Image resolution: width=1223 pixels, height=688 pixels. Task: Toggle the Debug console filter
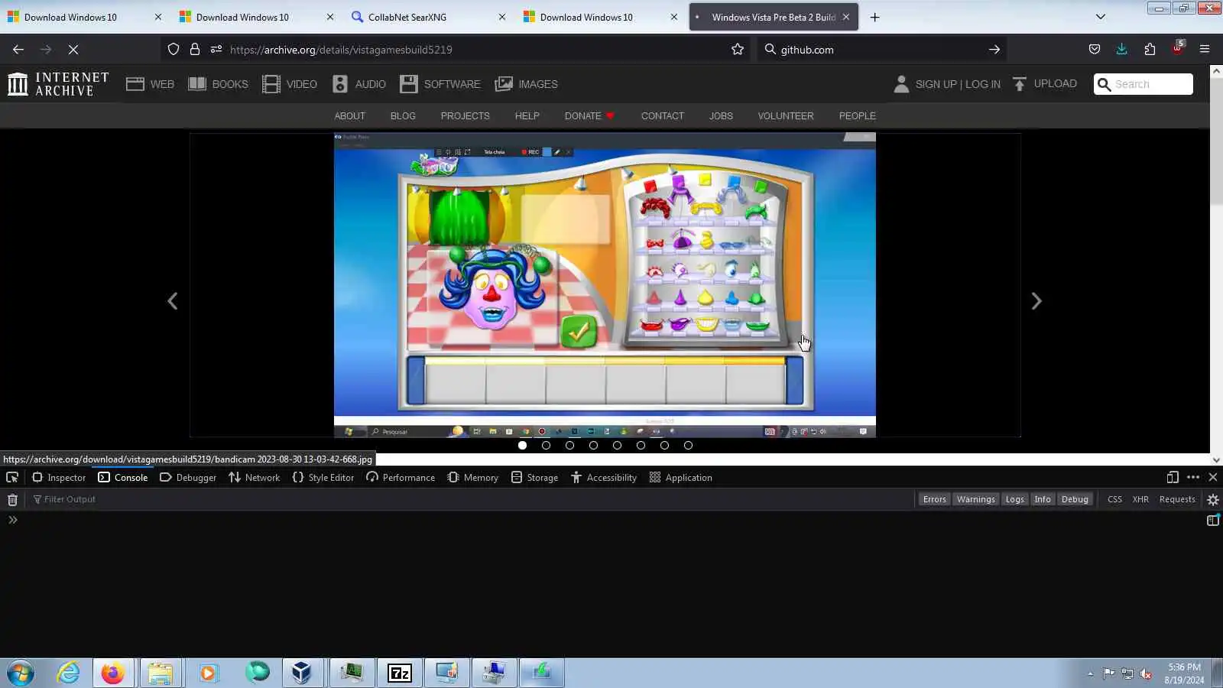pos(1075,500)
